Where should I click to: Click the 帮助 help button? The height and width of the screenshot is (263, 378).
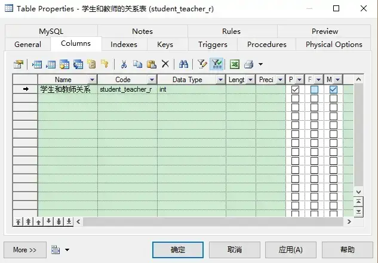[x=348, y=250]
